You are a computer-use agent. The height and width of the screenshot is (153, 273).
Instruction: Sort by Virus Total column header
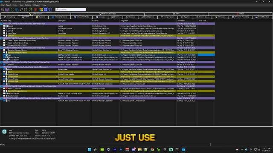pos(206,21)
